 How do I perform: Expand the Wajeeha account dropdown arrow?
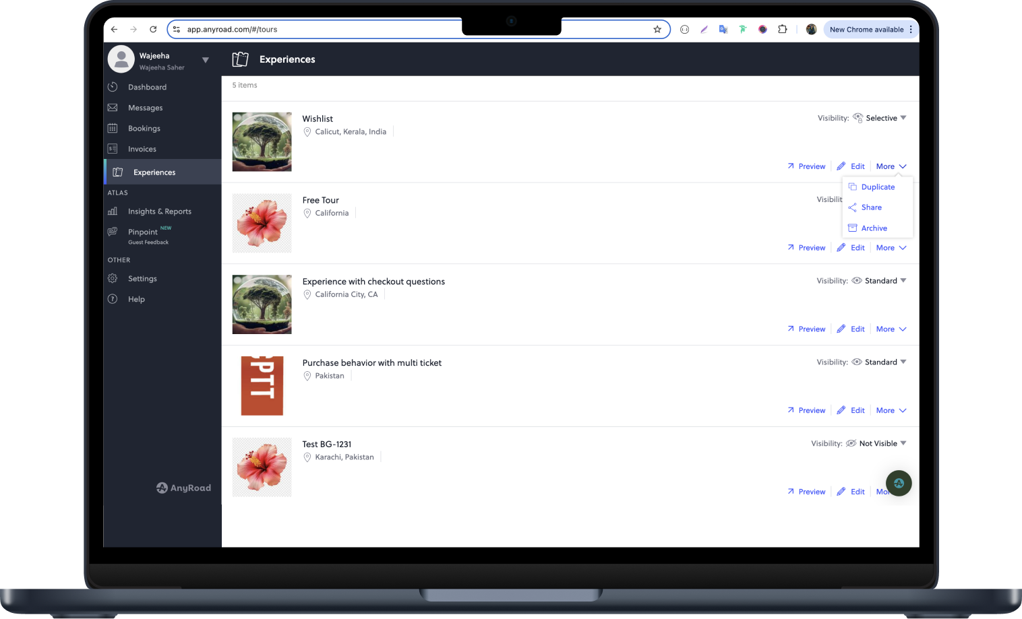(x=206, y=60)
